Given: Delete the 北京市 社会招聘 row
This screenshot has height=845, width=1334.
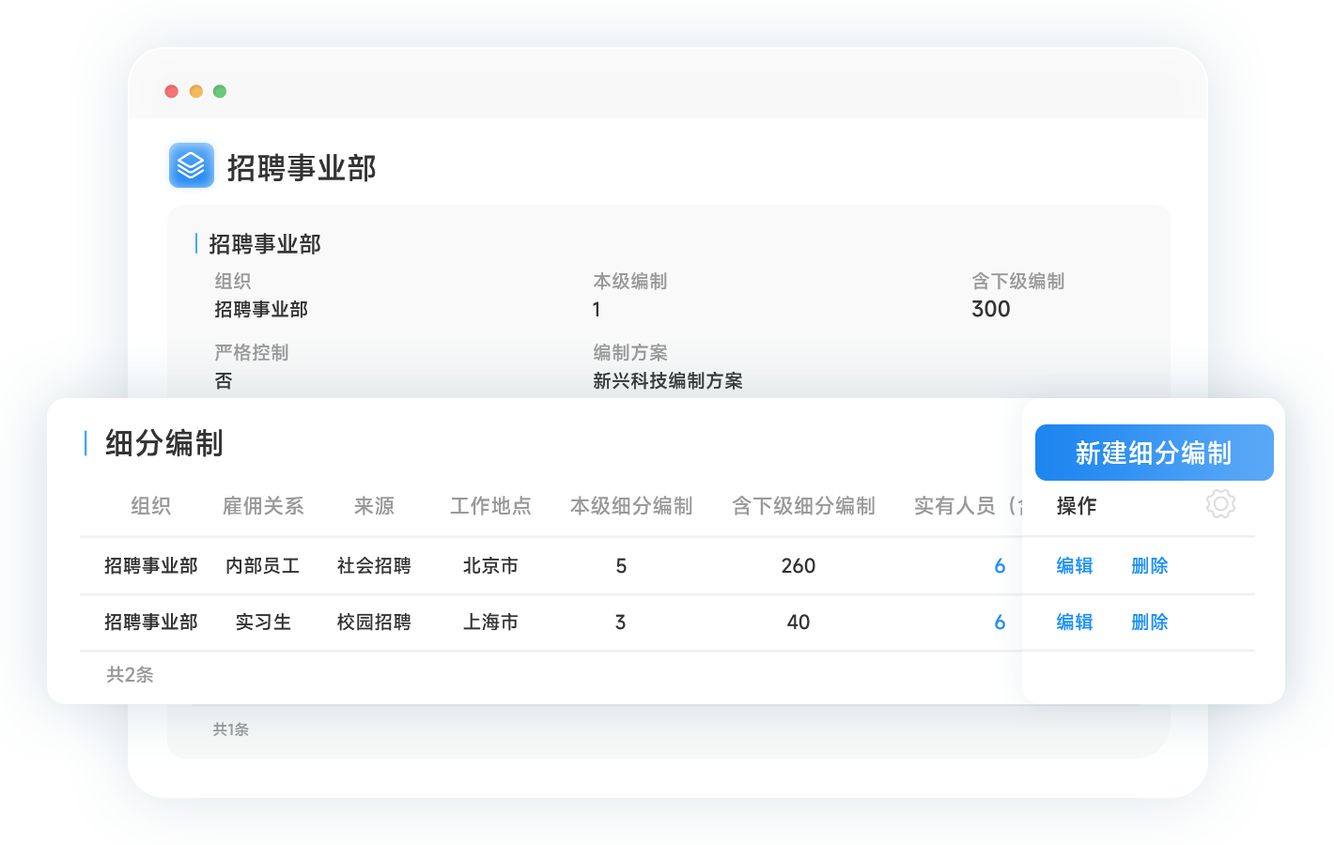Looking at the screenshot, I should pyautogui.click(x=1149, y=566).
